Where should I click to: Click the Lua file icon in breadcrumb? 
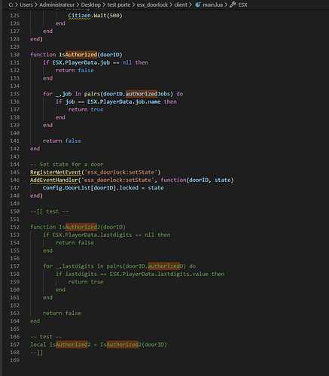[198, 5]
